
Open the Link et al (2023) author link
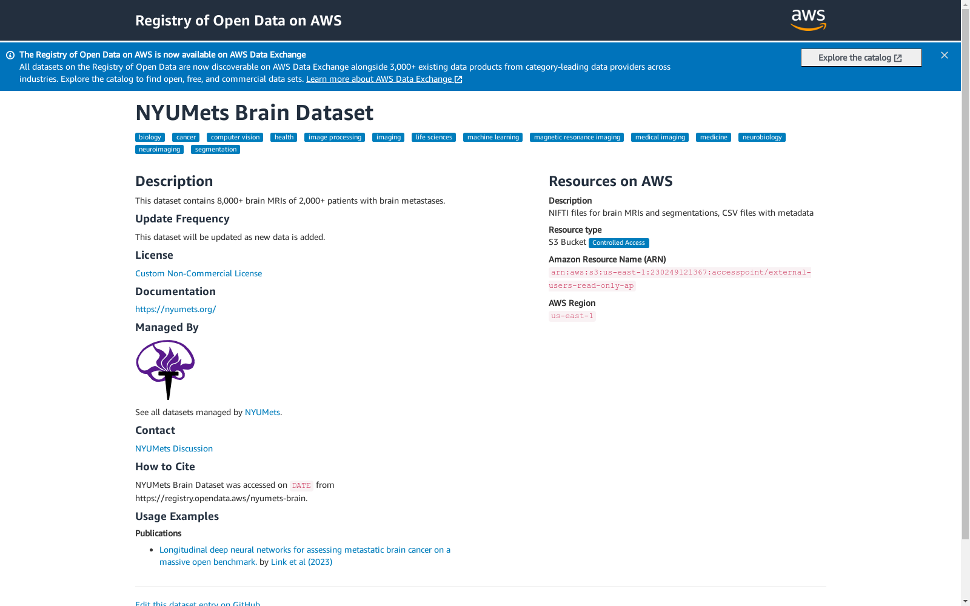coord(301,562)
